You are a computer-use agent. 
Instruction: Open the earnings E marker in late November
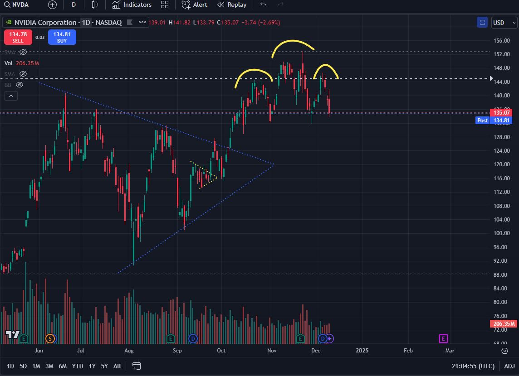tap(300, 338)
